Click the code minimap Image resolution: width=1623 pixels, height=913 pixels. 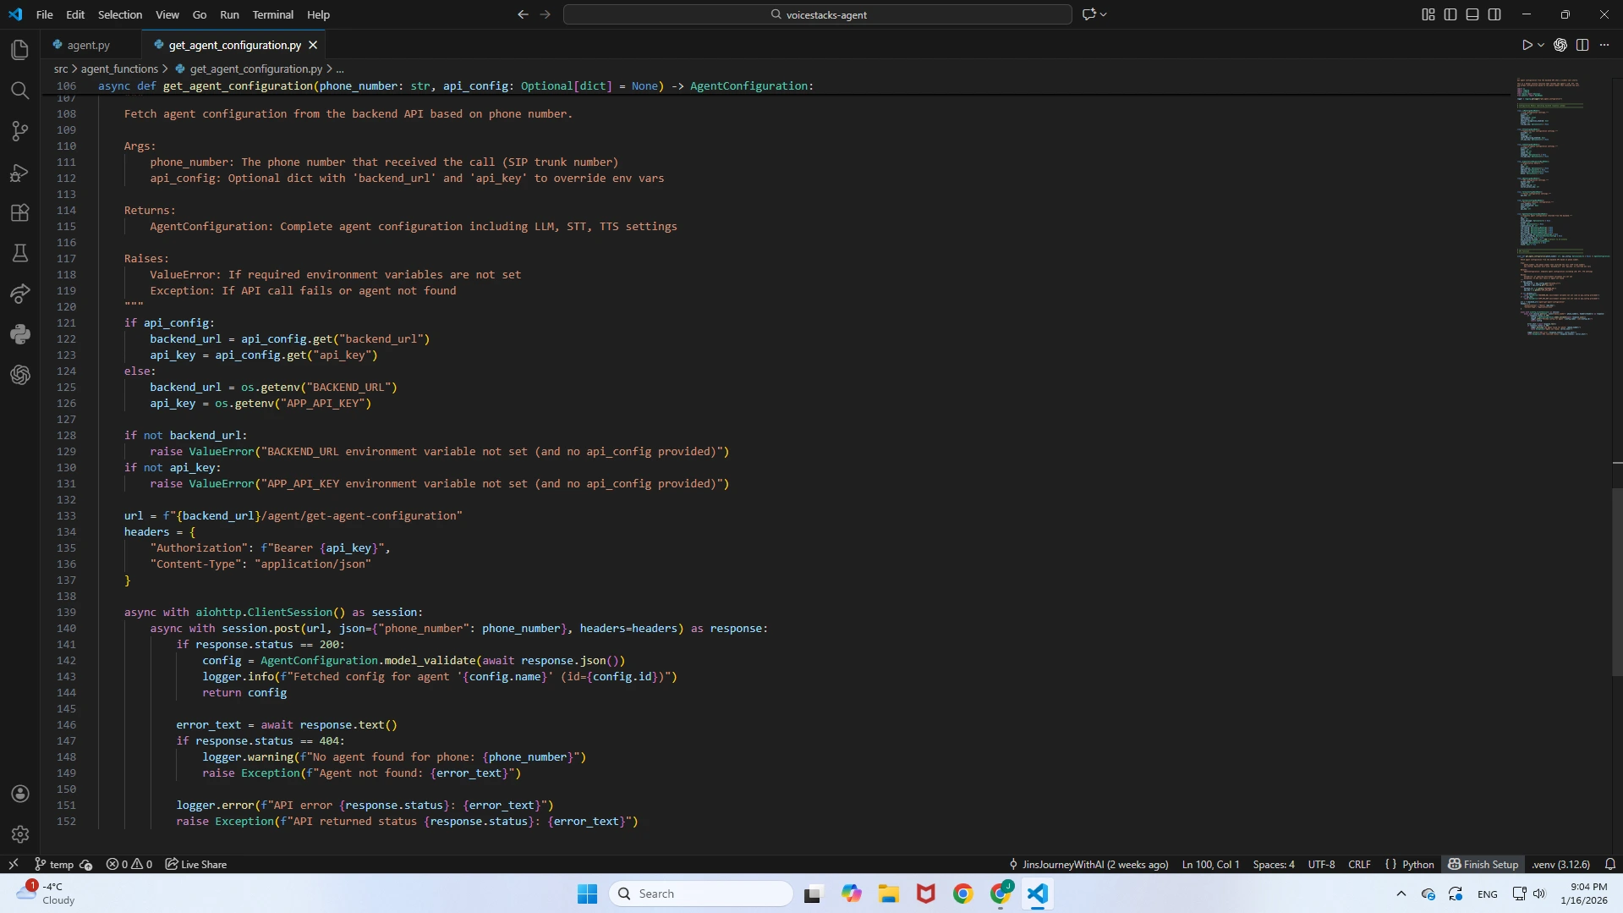[x=1563, y=207]
